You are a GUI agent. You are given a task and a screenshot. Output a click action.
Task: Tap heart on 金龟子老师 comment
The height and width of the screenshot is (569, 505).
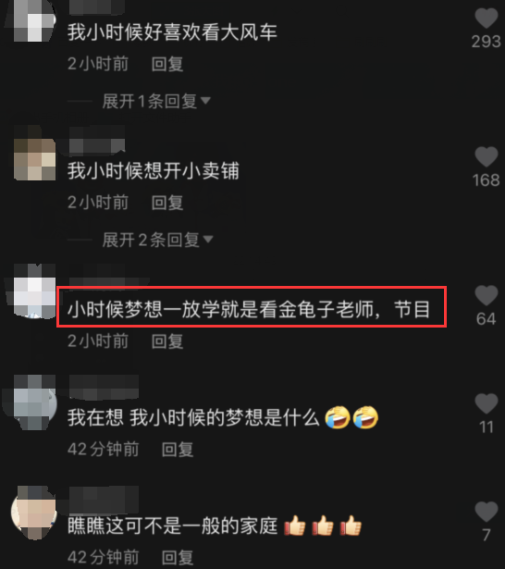click(x=487, y=295)
